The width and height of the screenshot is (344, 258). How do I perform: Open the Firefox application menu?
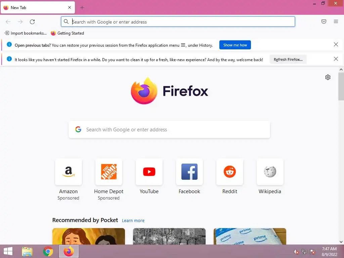point(336,21)
